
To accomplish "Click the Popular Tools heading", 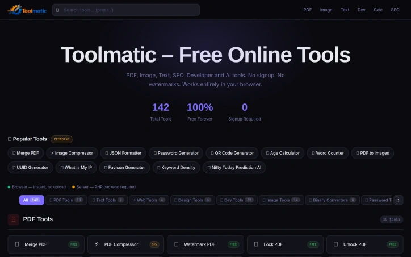I will click(27, 139).
